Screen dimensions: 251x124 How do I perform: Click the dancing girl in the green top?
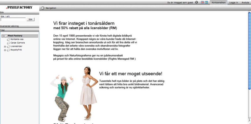[62, 98]
